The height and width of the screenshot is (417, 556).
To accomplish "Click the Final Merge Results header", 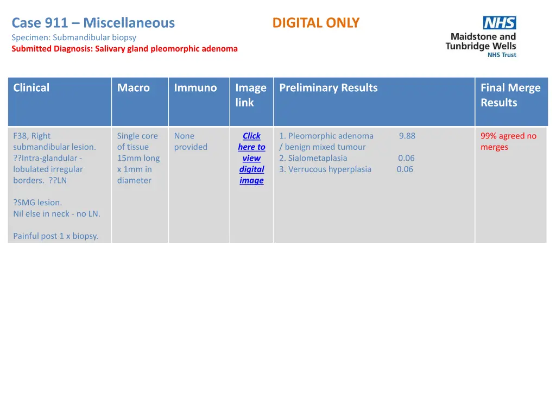I will (511, 102).
